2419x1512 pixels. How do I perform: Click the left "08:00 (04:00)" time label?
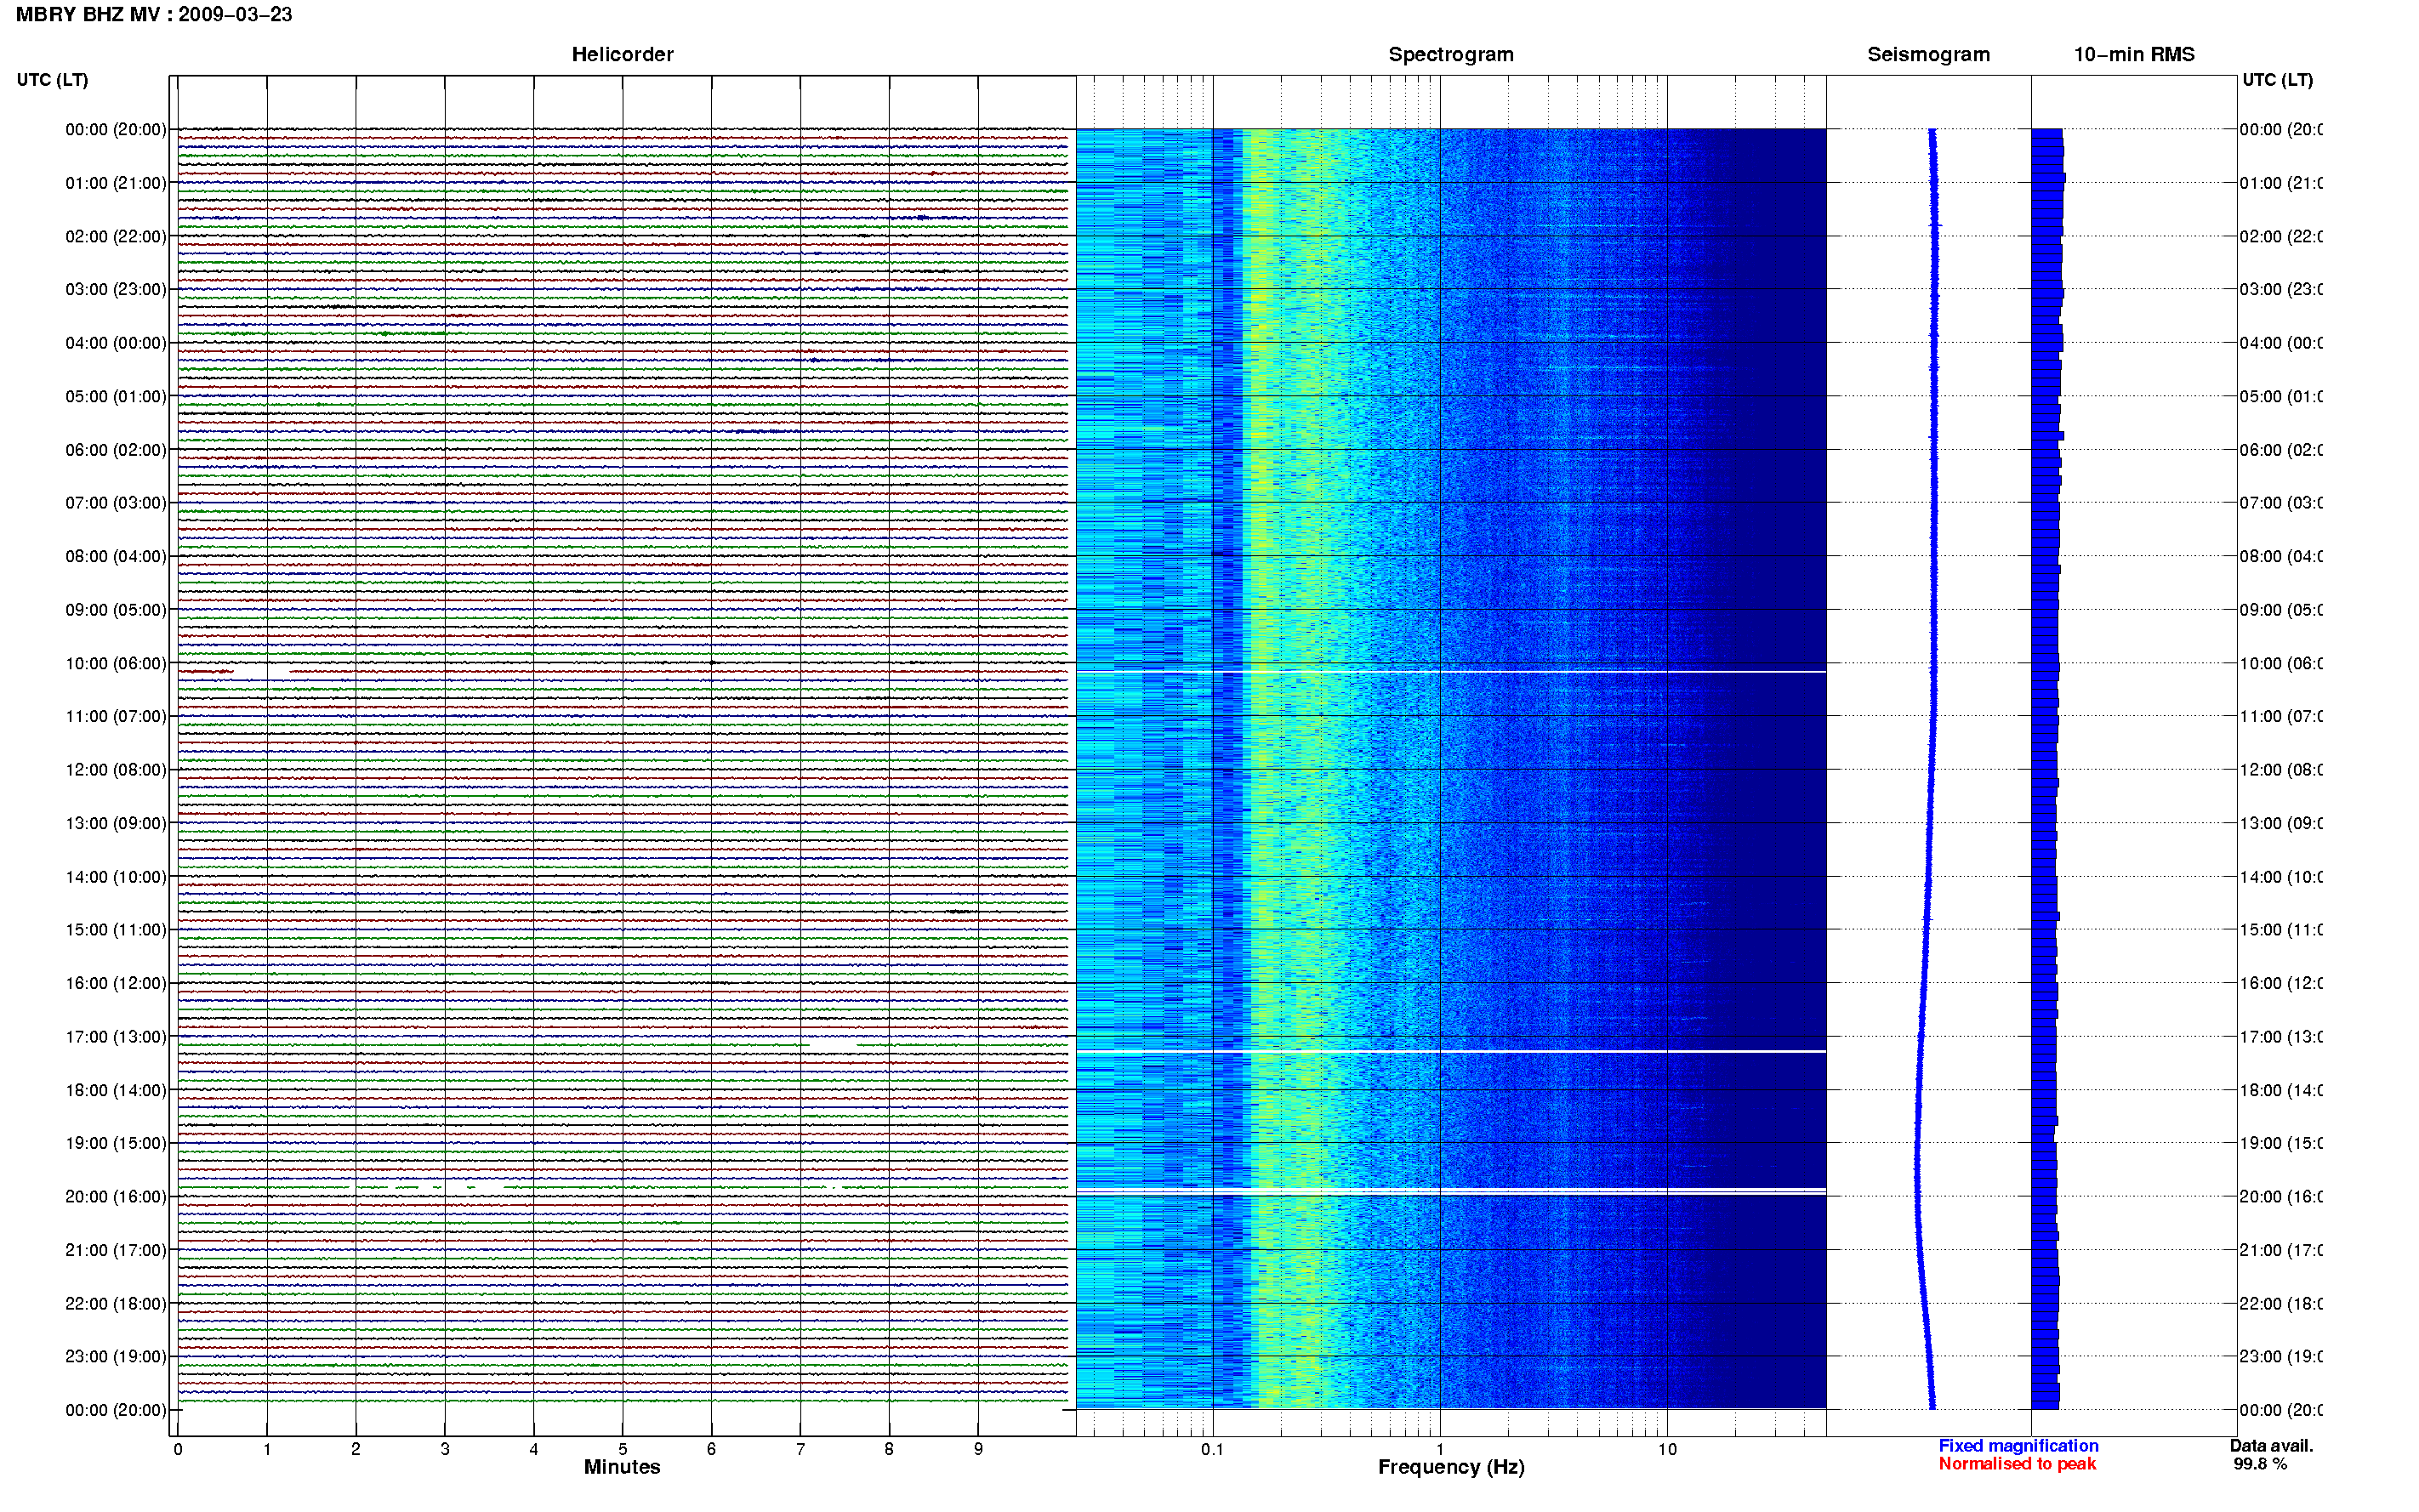pos(116,556)
